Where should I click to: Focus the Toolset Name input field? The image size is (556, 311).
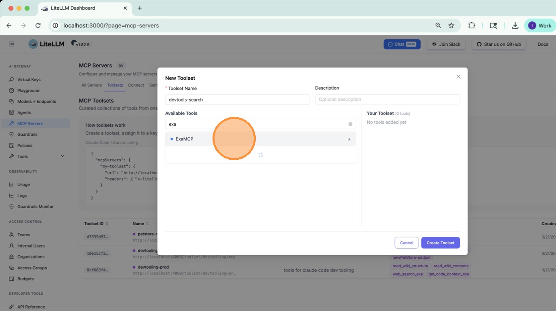pos(238,99)
